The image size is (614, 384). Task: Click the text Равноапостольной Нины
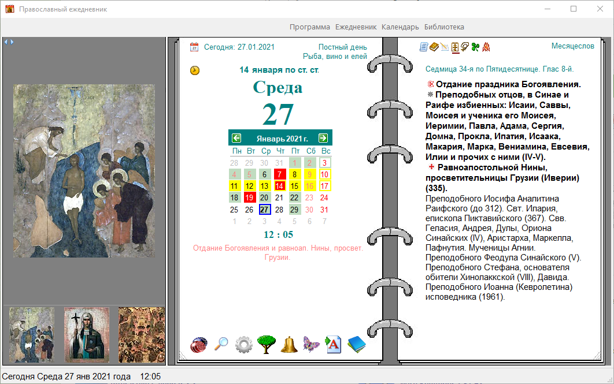click(492, 167)
